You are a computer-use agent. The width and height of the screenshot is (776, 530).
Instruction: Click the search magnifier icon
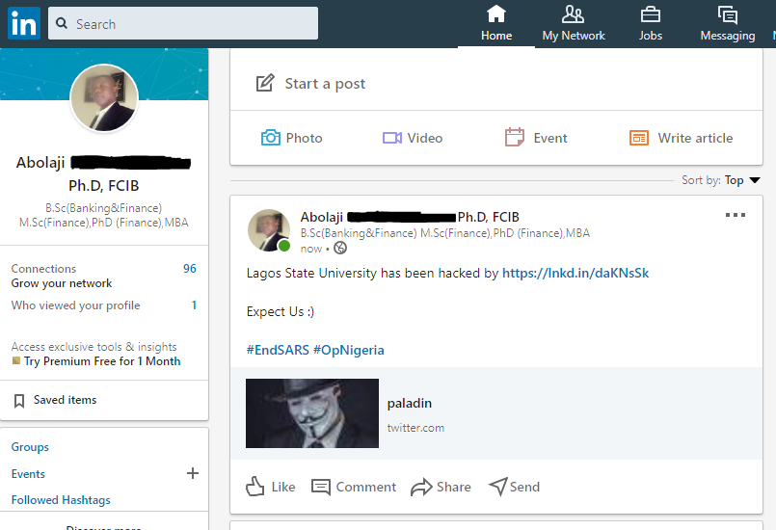tap(62, 23)
